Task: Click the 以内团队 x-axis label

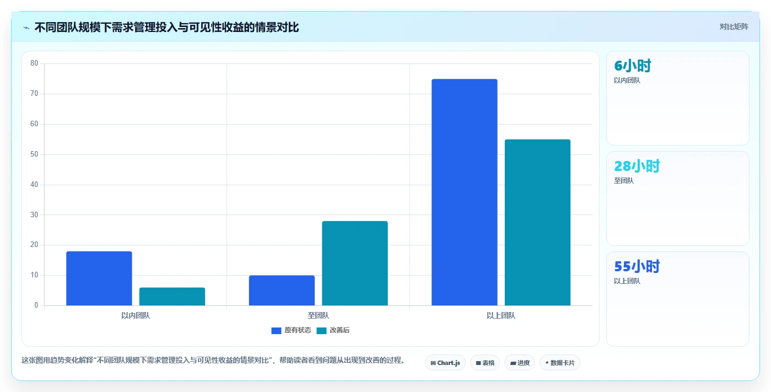Action: click(136, 316)
